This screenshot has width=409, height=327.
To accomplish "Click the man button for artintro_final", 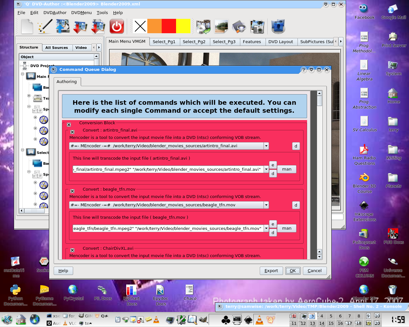I will point(287,169).
